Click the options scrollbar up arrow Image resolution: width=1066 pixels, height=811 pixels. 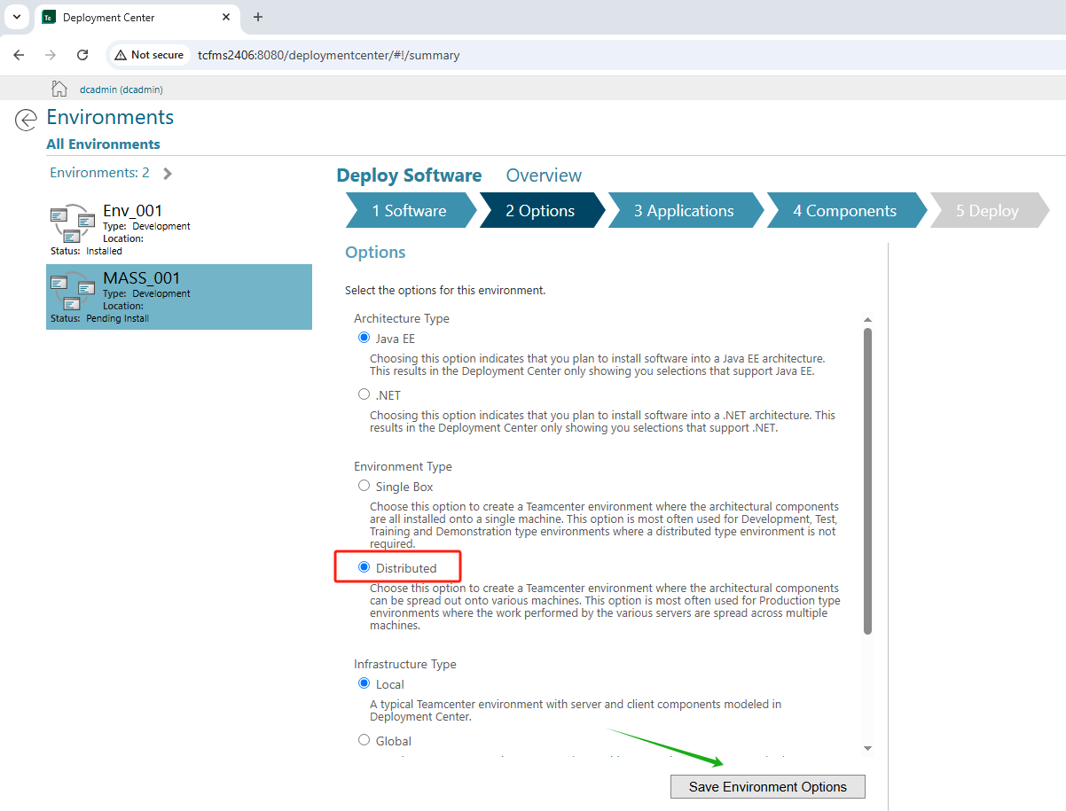867,320
